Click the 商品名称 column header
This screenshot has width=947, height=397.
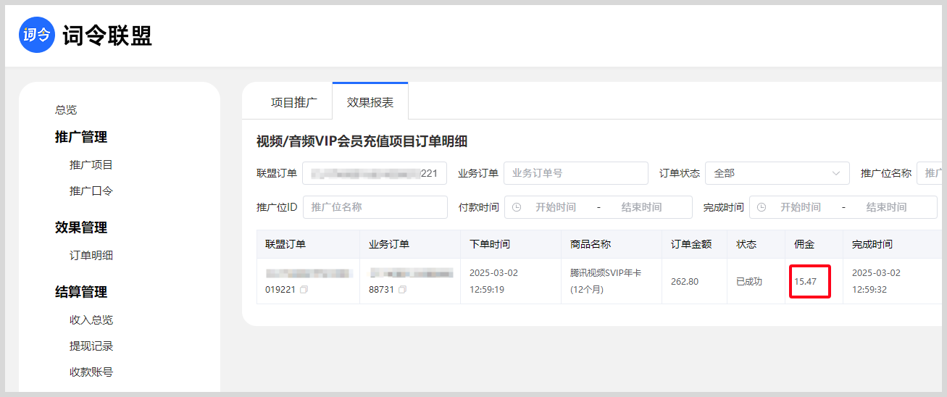point(591,244)
